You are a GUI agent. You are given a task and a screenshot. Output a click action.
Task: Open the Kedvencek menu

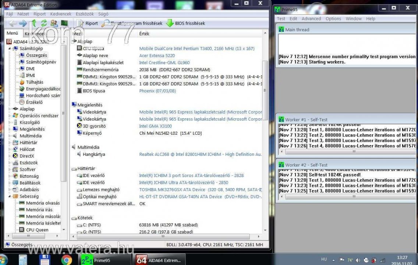click(61, 14)
